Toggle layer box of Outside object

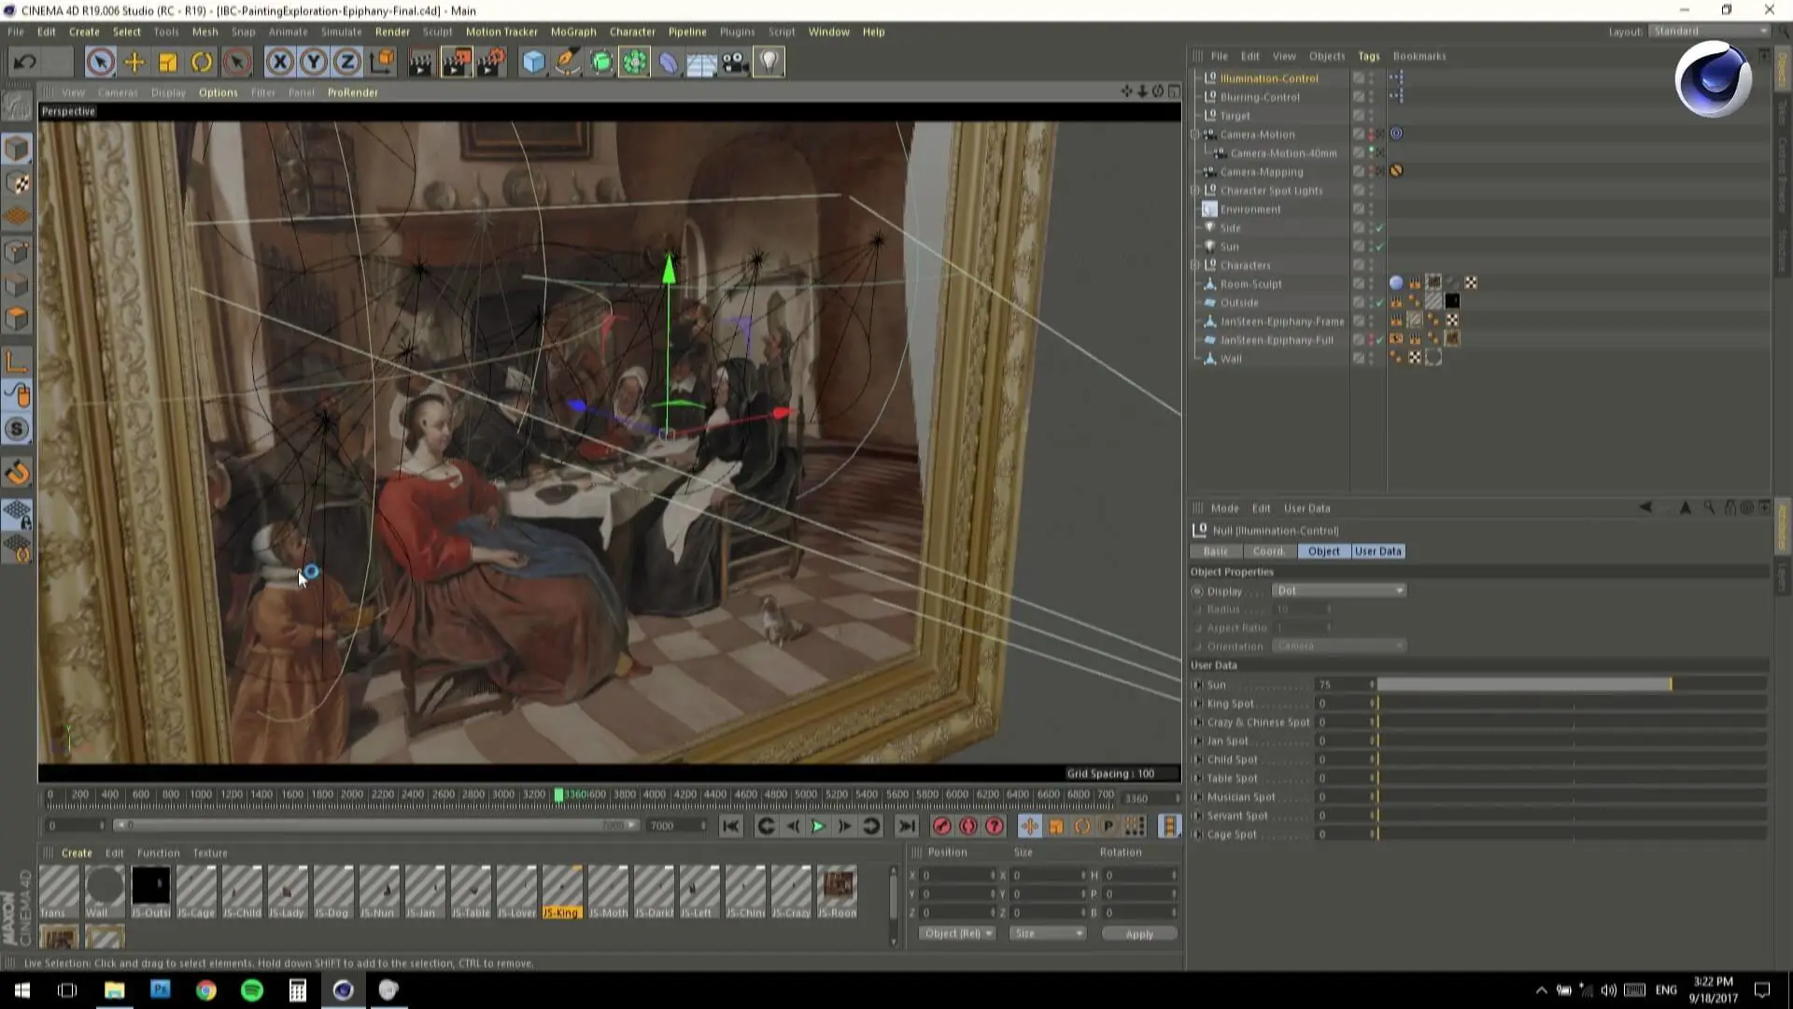coord(1359,303)
